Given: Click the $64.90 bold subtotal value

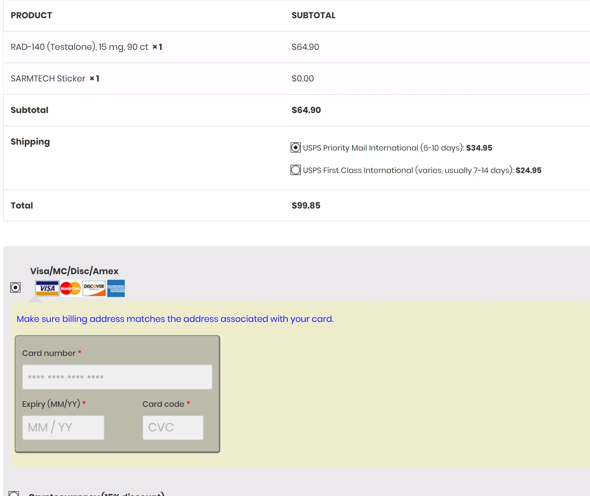Looking at the screenshot, I should tap(306, 110).
